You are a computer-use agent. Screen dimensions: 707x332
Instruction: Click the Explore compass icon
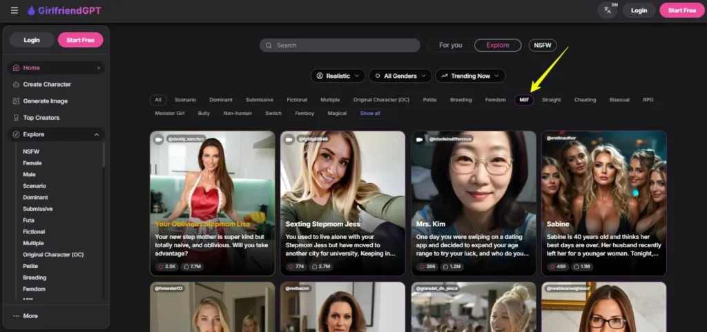(x=17, y=134)
